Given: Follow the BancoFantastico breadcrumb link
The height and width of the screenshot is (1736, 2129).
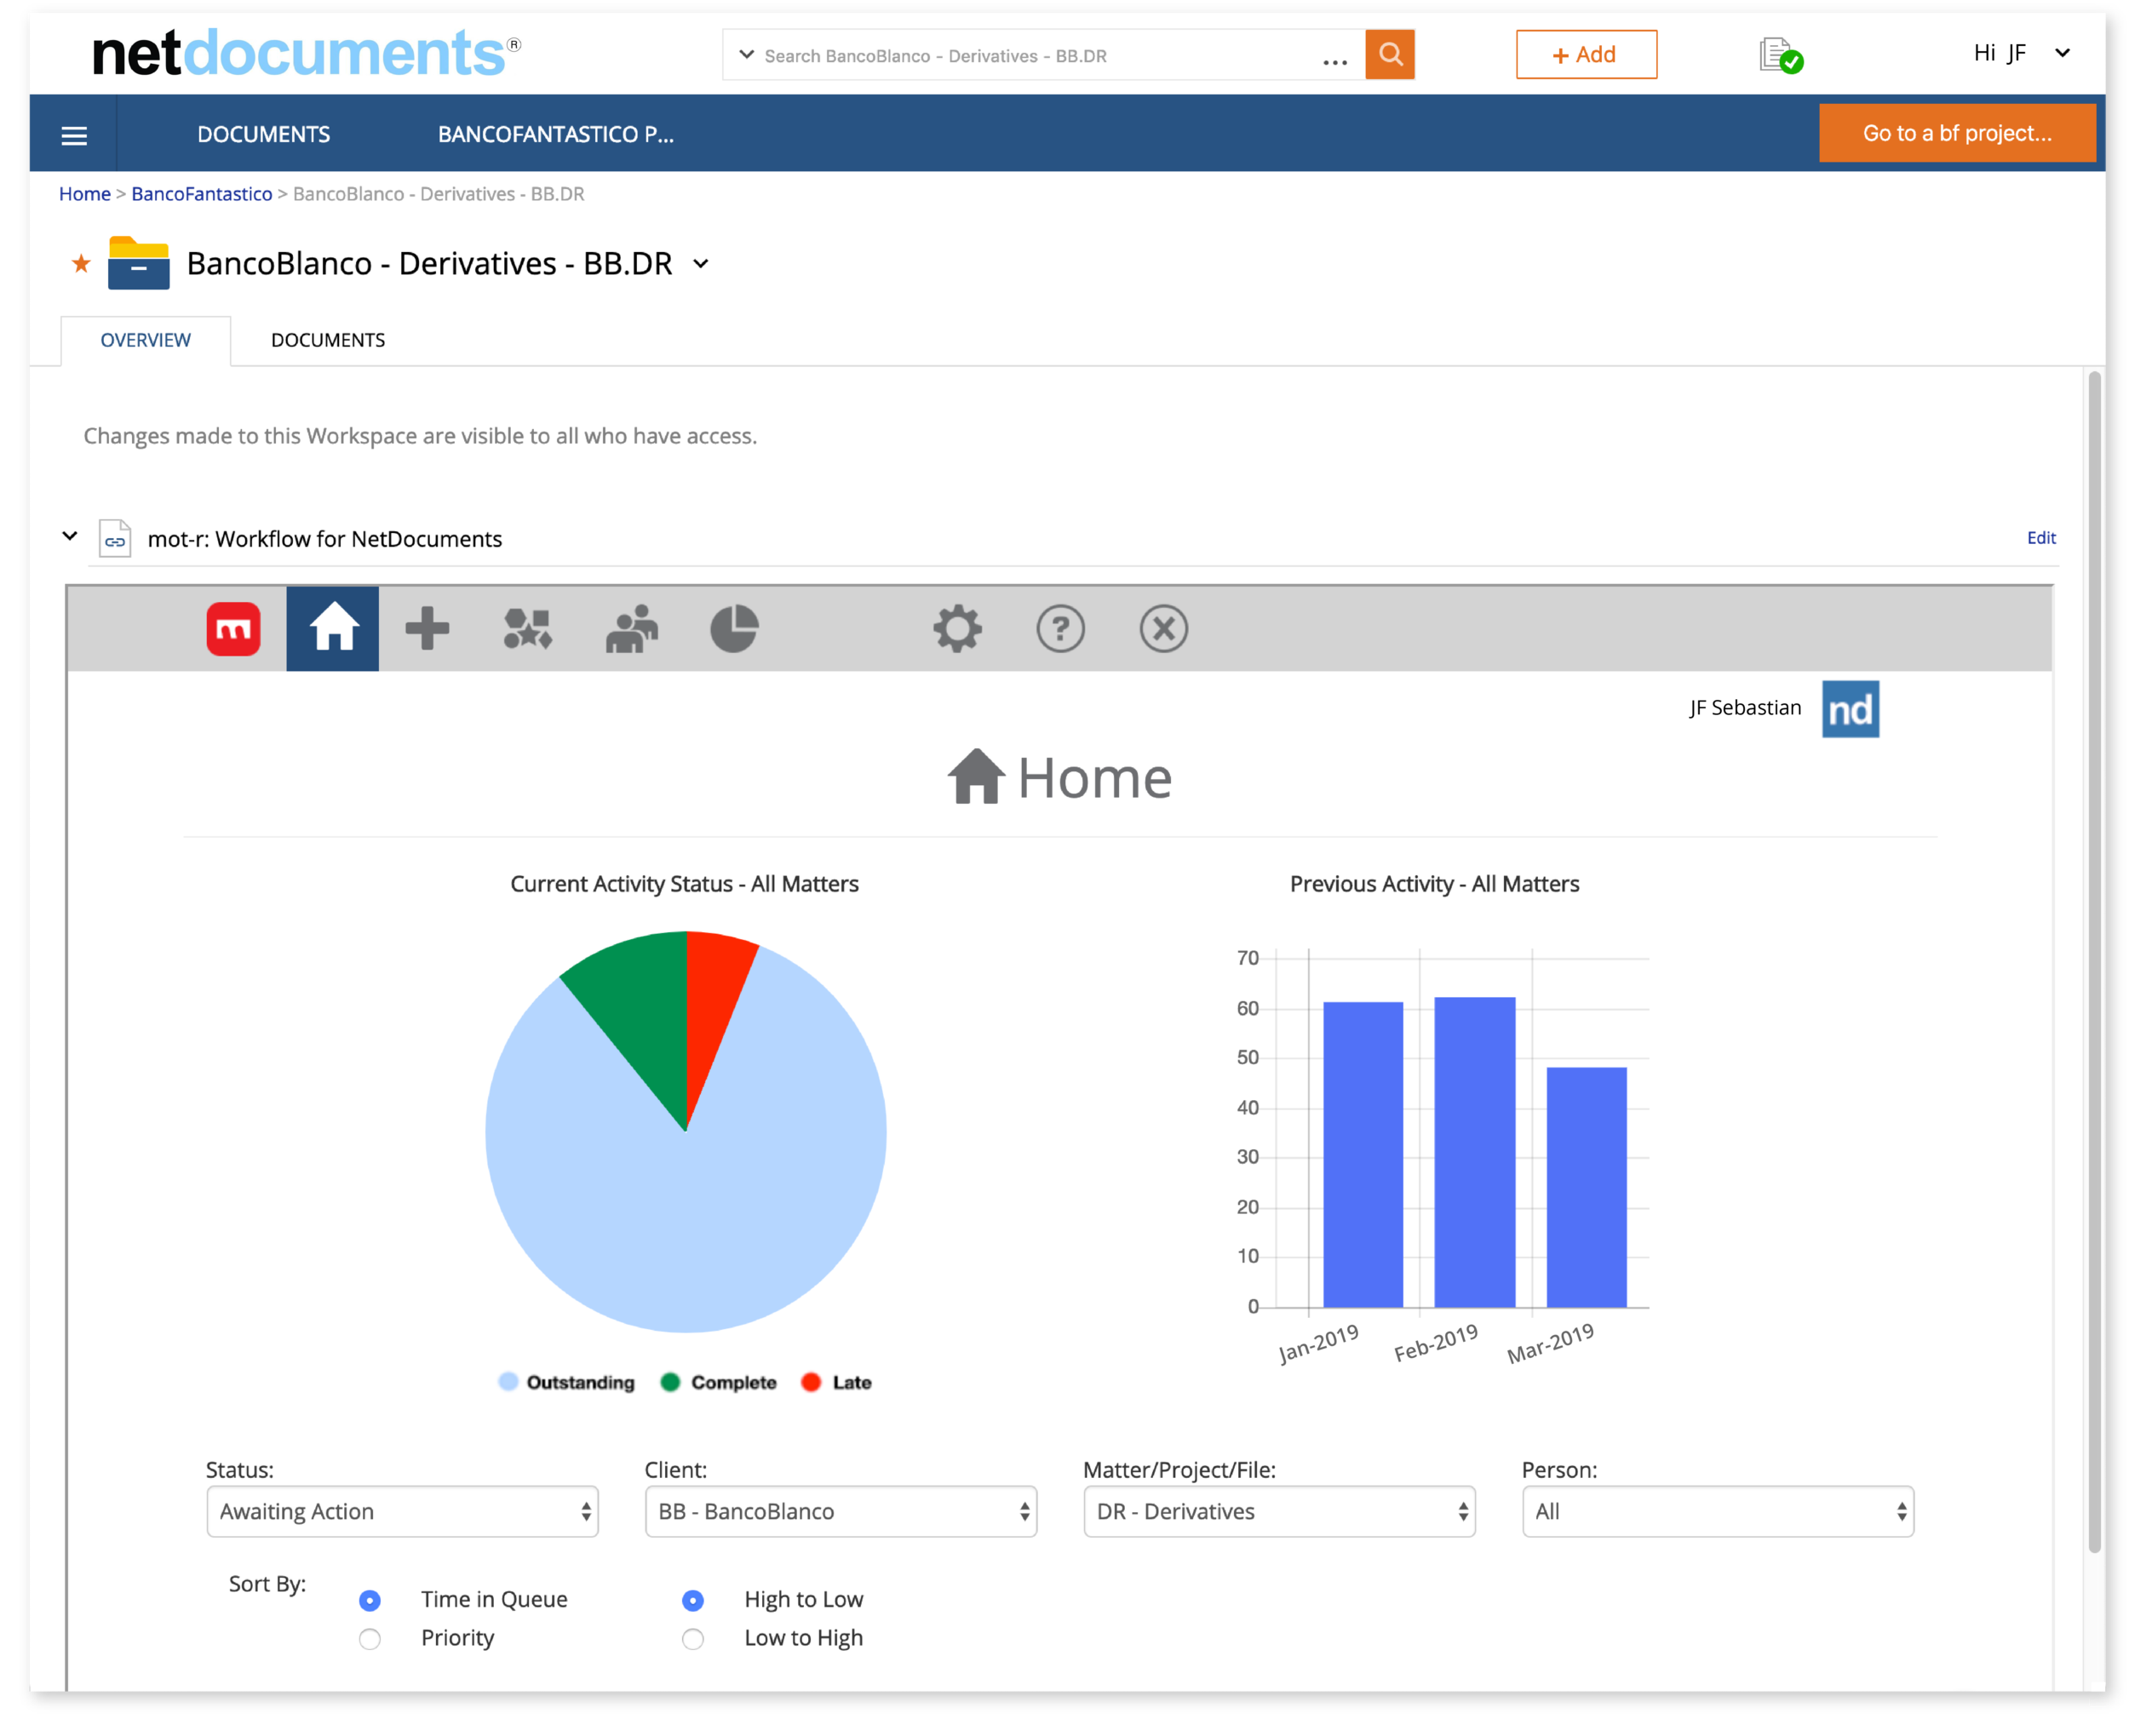Looking at the screenshot, I should tap(201, 194).
